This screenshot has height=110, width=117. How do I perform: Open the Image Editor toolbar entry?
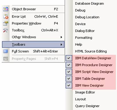85,92
